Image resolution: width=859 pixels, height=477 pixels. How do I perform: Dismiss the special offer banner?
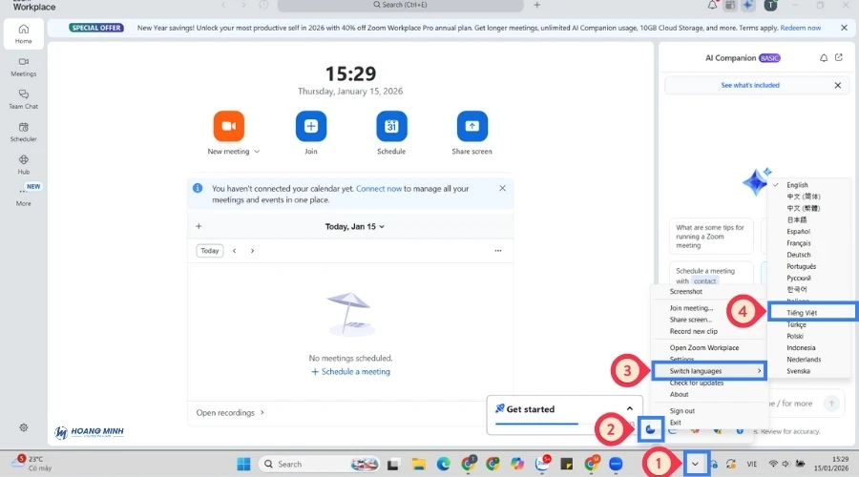tap(844, 28)
